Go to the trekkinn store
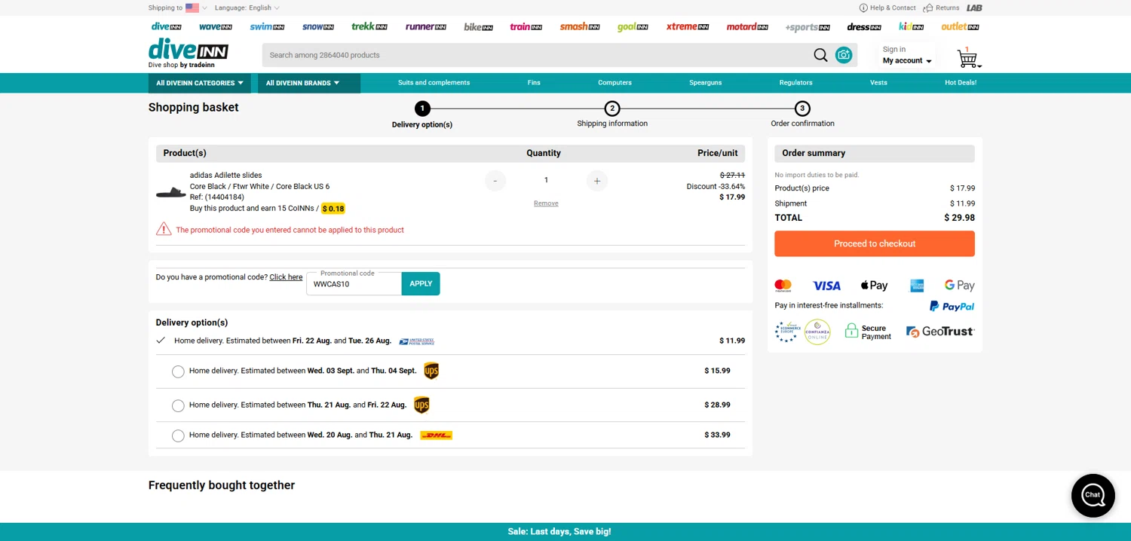The width and height of the screenshot is (1131, 541). click(369, 26)
